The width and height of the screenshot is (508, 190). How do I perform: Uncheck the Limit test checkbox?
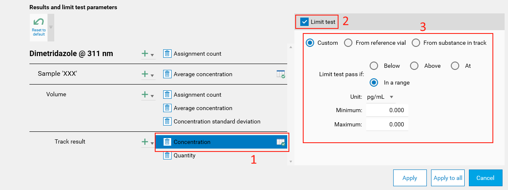(305, 21)
